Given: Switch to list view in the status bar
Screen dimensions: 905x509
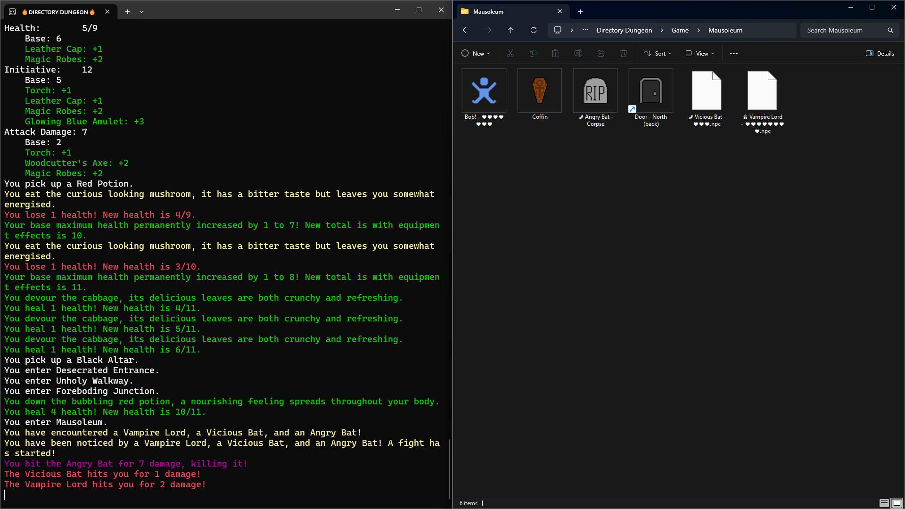Looking at the screenshot, I should 883,503.
